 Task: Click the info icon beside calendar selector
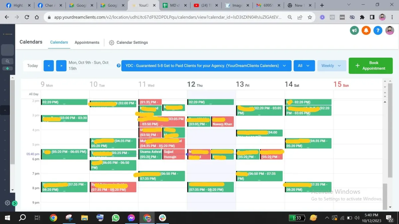pyautogui.click(x=118, y=66)
